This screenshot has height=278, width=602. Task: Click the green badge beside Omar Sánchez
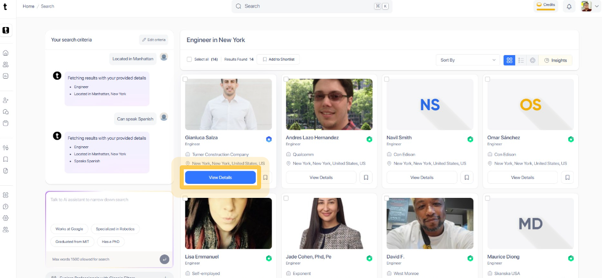pos(571,139)
